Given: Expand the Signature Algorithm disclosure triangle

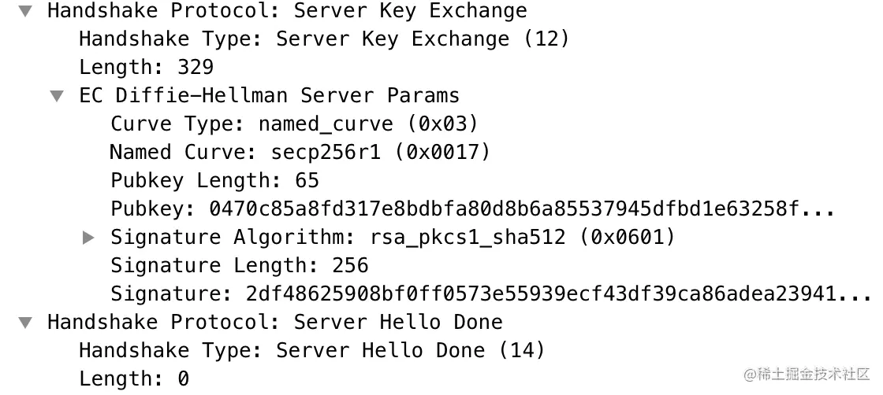Looking at the screenshot, I should coord(89,238).
